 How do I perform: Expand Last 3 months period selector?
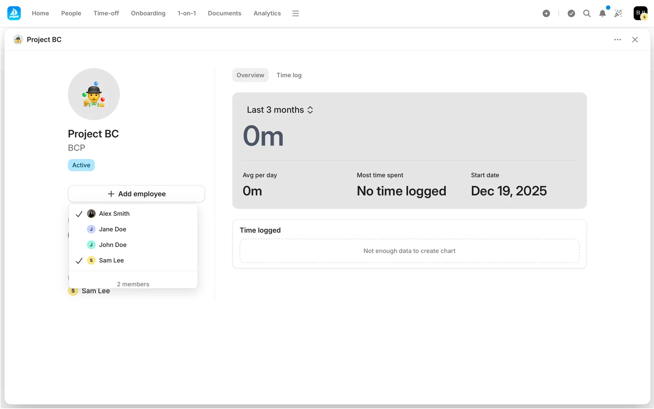tap(280, 110)
